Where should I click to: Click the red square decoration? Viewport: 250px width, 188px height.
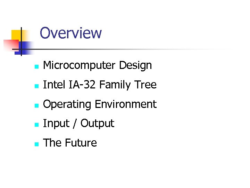click(x=10, y=45)
